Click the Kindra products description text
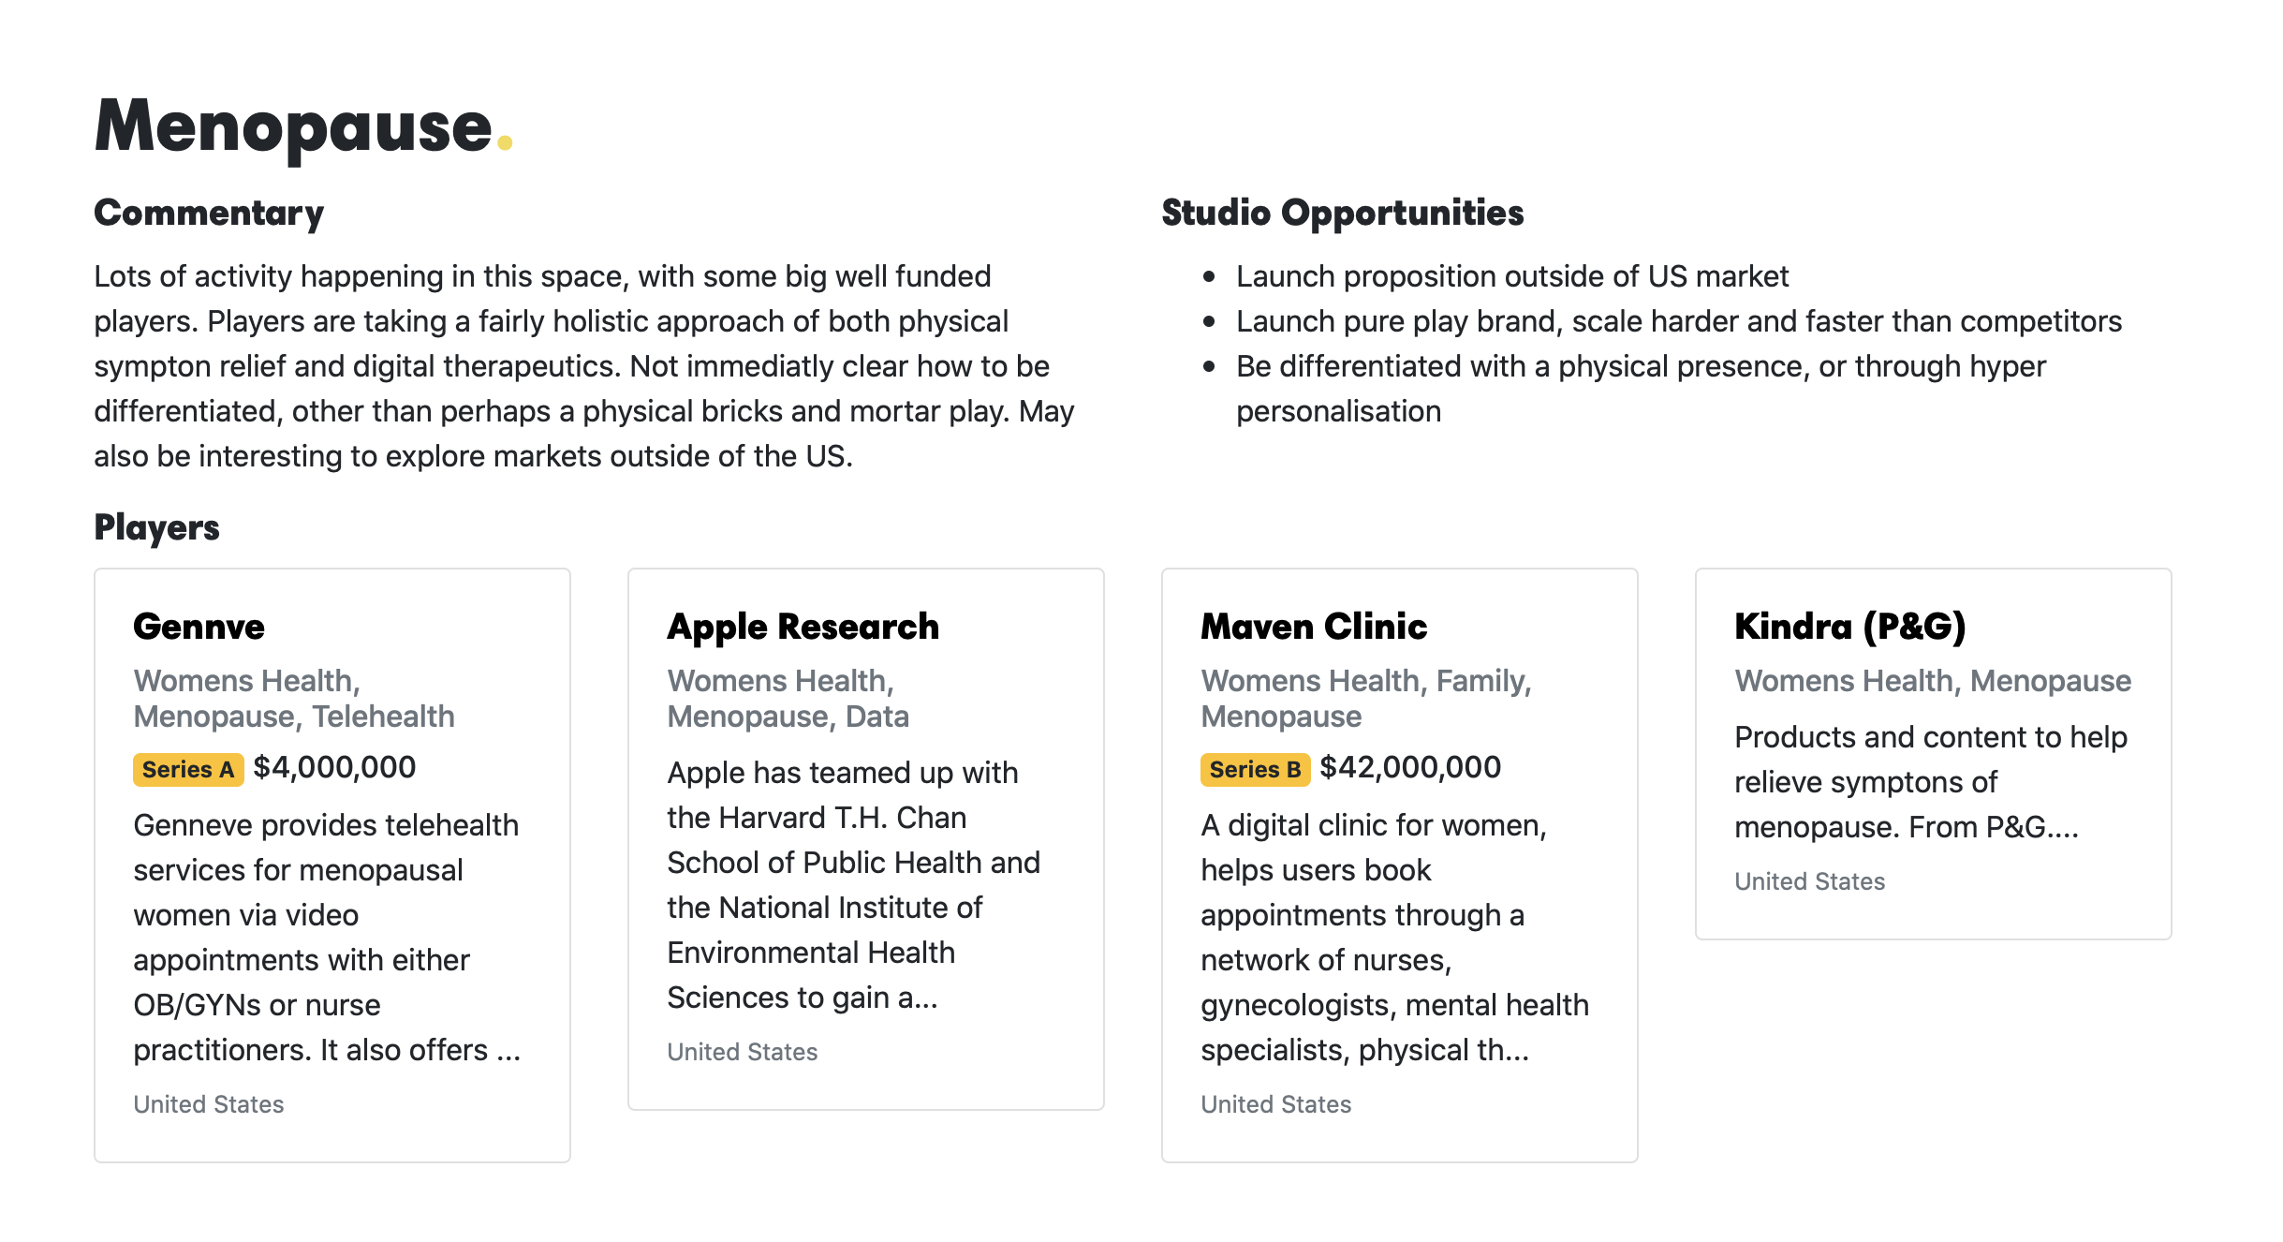2283x1242 pixels. [1931, 781]
